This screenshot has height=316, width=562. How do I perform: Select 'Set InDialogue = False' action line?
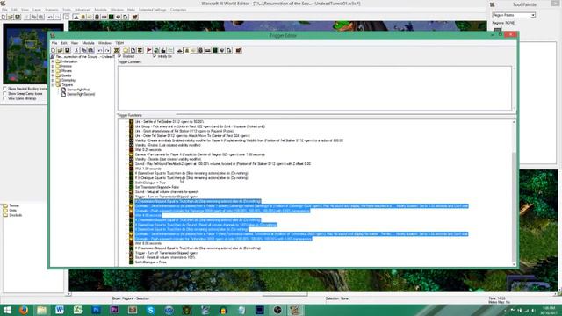tap(150, 262)
